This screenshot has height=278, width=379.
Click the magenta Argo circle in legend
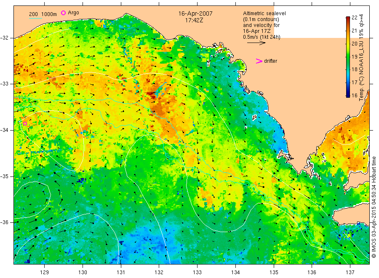pyautogui.click(x=63, y=13)
